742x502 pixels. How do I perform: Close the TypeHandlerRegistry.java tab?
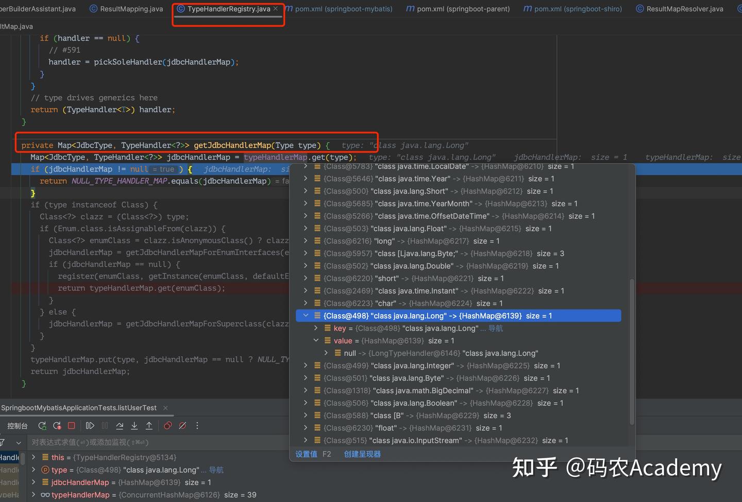(276, 8)
